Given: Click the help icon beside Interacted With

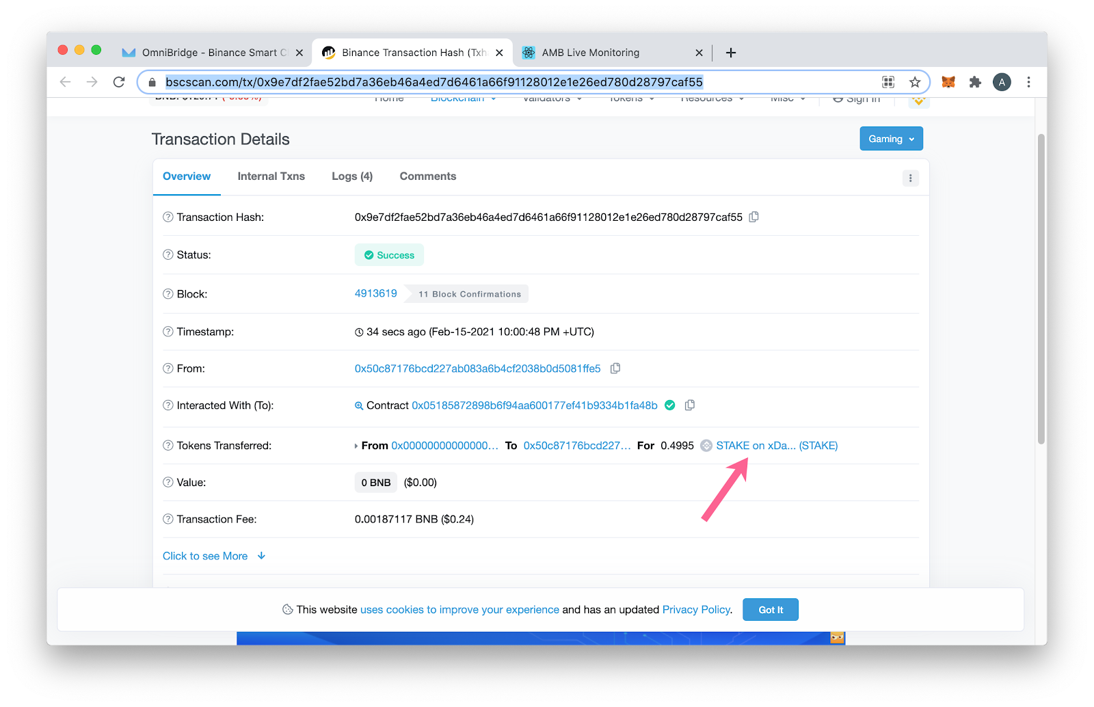Looking at the screenshot, I should (x=168, y=405).
